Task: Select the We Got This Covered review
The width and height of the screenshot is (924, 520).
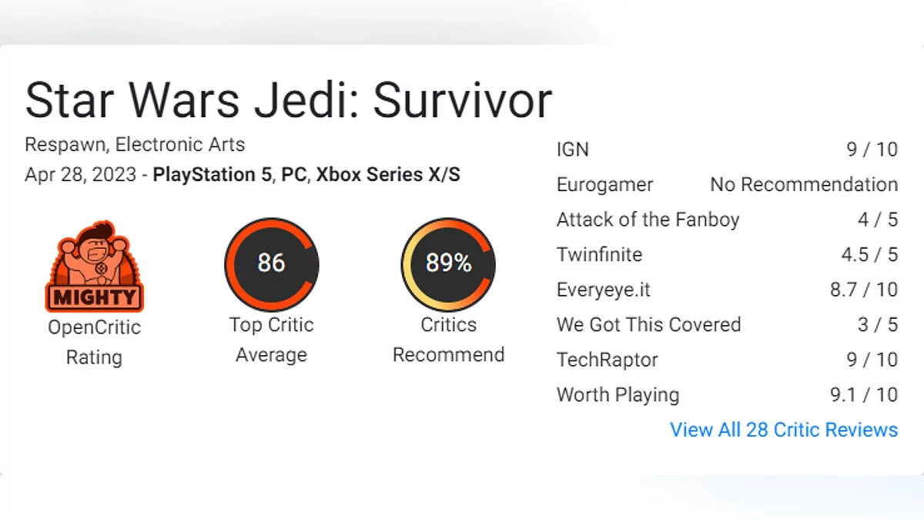Action: coord(648,324)
